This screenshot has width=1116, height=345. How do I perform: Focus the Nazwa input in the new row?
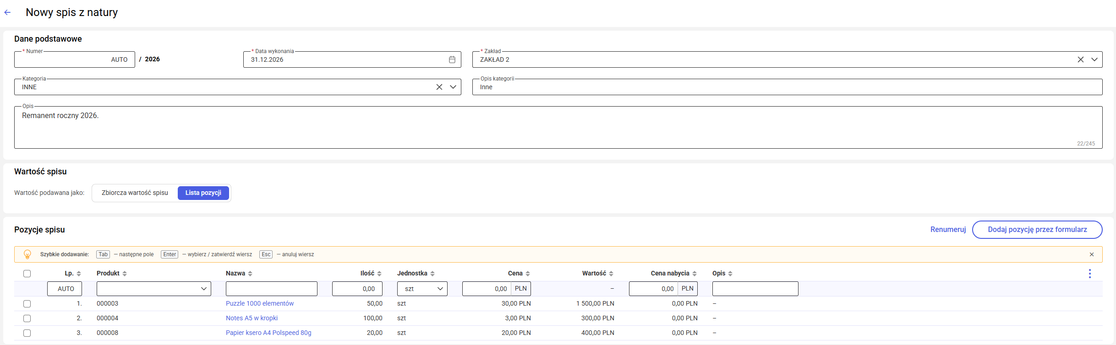(x=272, y=289)
